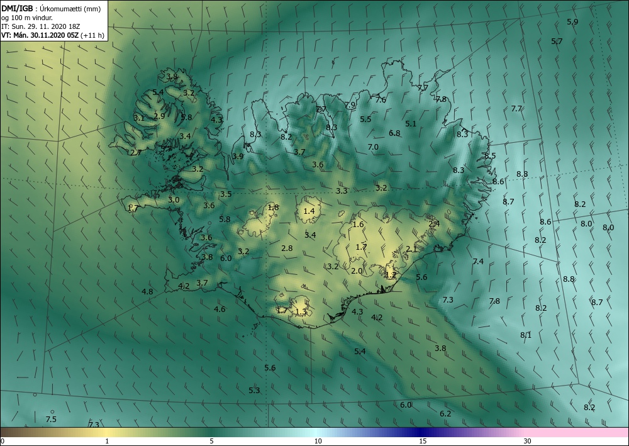Click the map value '3.9'
629x446 pixels.
(x=238, y=157)
